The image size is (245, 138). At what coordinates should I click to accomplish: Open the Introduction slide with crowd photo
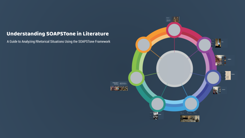(119, 86)
